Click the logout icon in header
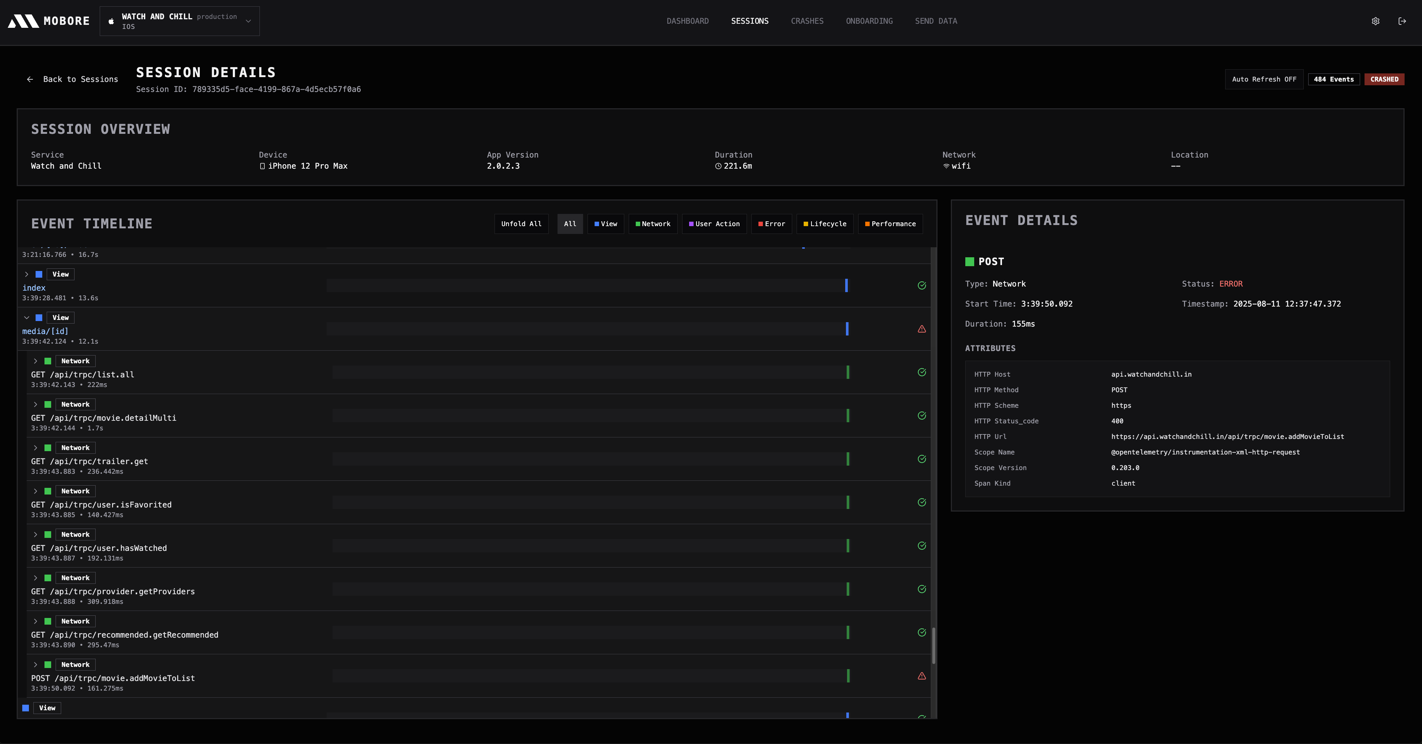This screenshot has width=1422, height=744. coord(1402,21)
